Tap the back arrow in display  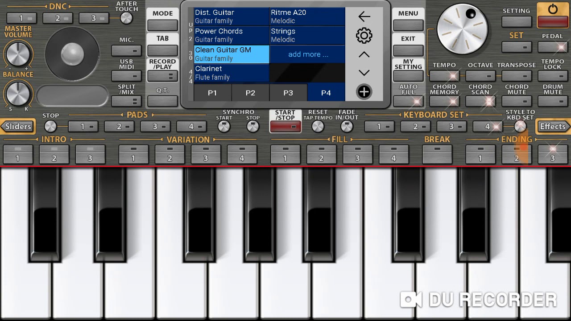[364, 16]
